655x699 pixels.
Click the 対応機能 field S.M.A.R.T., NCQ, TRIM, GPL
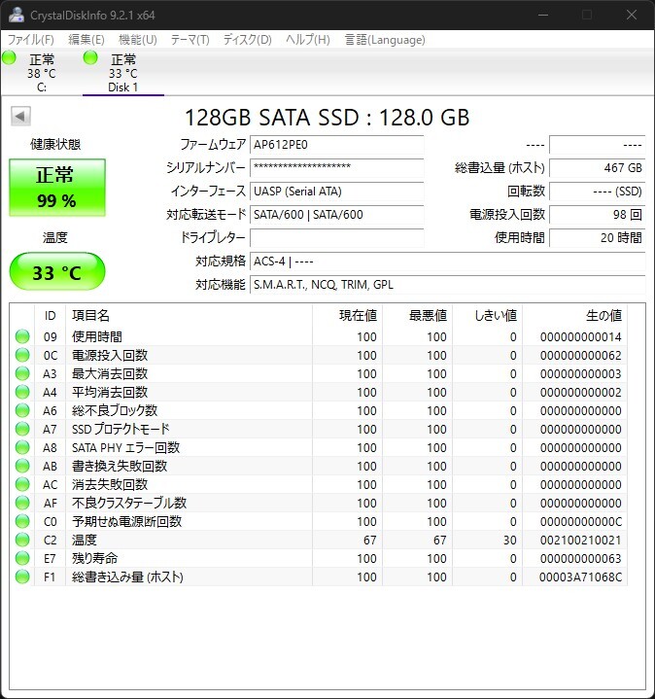[447, 285]
